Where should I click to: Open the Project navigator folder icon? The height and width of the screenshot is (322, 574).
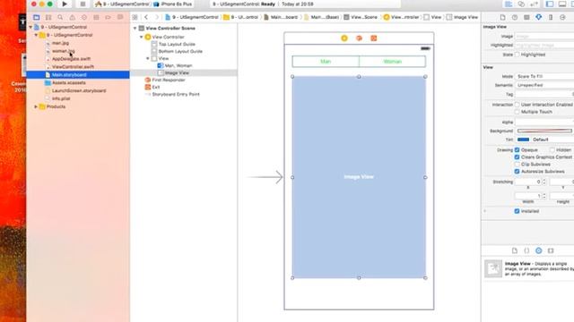pos(36,17)
